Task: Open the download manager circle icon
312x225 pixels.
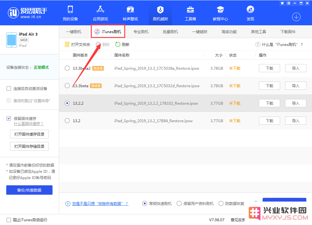Action: pyautogui.click(x=296, y=17)
